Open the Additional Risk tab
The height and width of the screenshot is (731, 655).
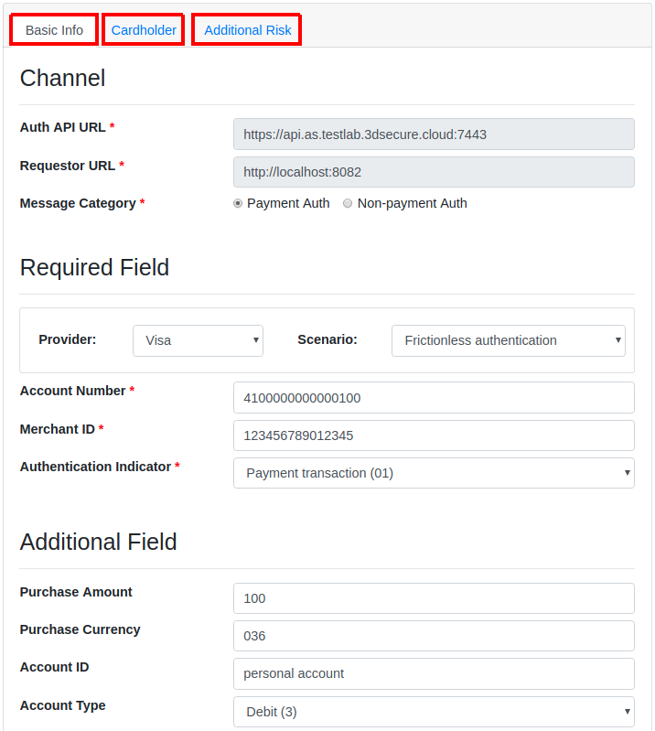point(247,30)
